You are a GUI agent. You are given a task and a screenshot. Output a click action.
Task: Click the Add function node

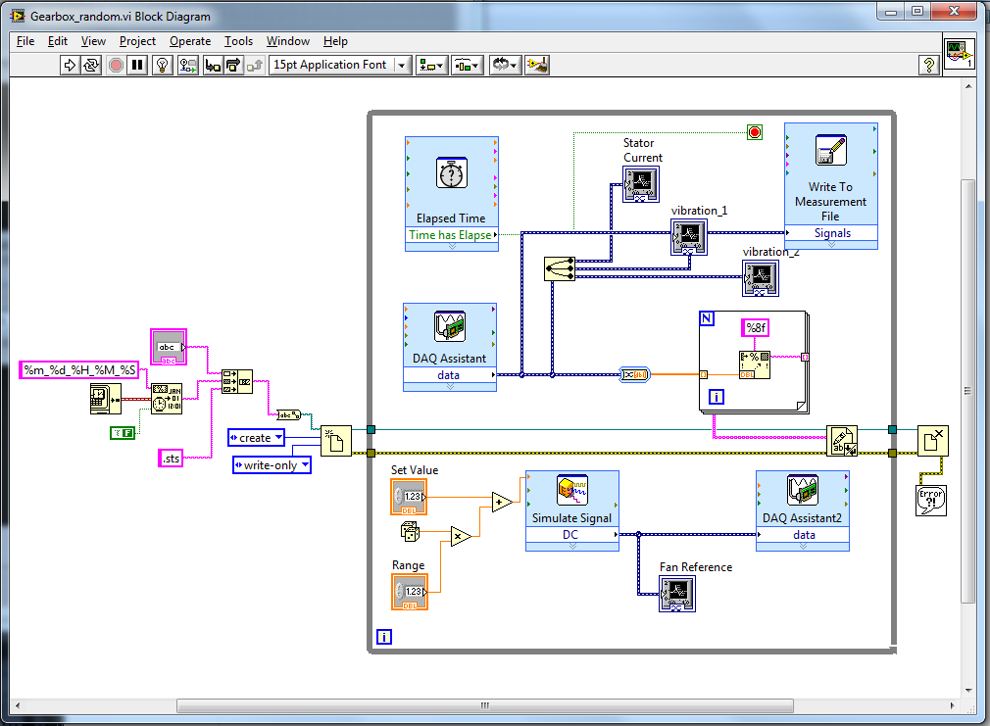click(x=502, y=503)
